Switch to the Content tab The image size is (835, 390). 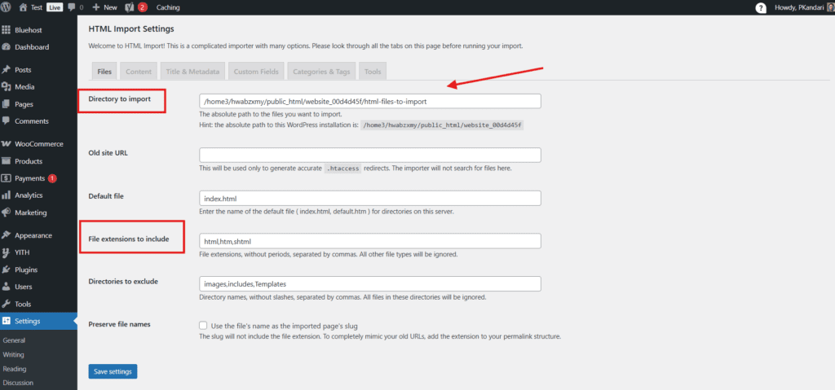(x=139, y=72)
